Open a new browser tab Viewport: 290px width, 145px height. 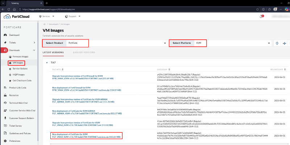coord(47,3)
